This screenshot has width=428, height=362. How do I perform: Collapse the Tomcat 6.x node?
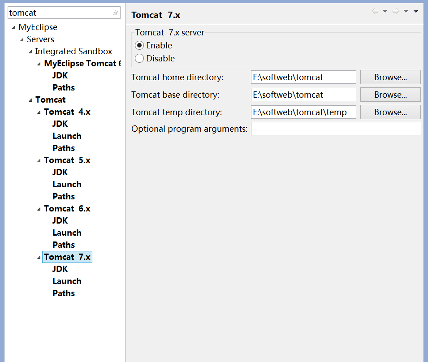(39, 209)
